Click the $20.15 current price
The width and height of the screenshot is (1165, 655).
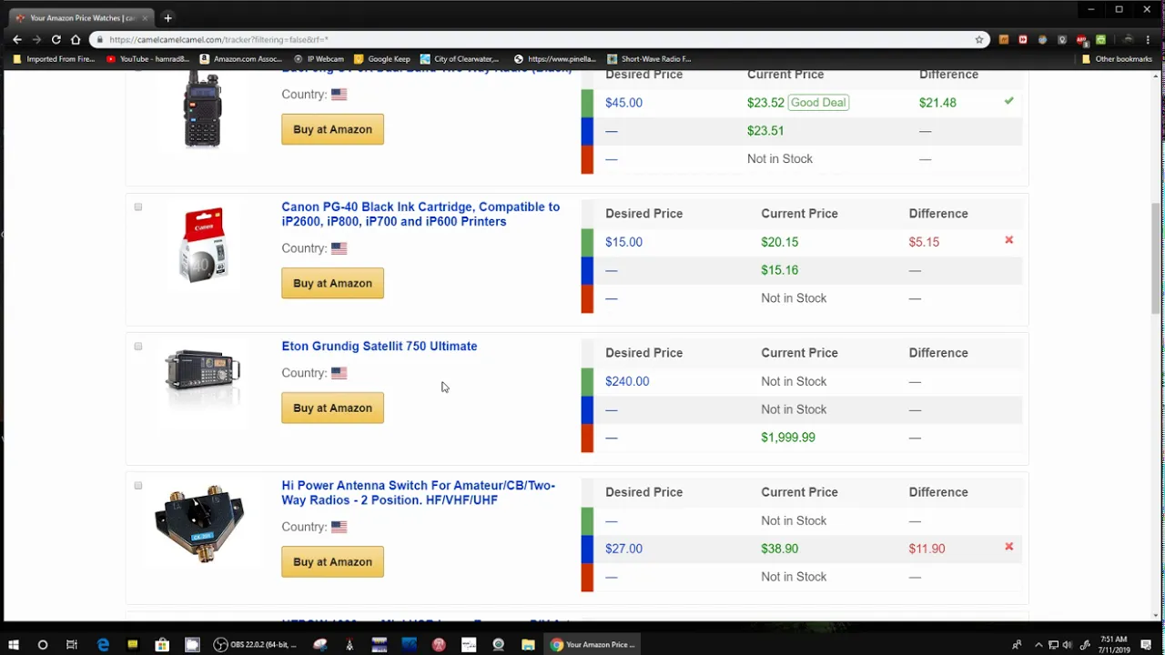tap(779, 242)
